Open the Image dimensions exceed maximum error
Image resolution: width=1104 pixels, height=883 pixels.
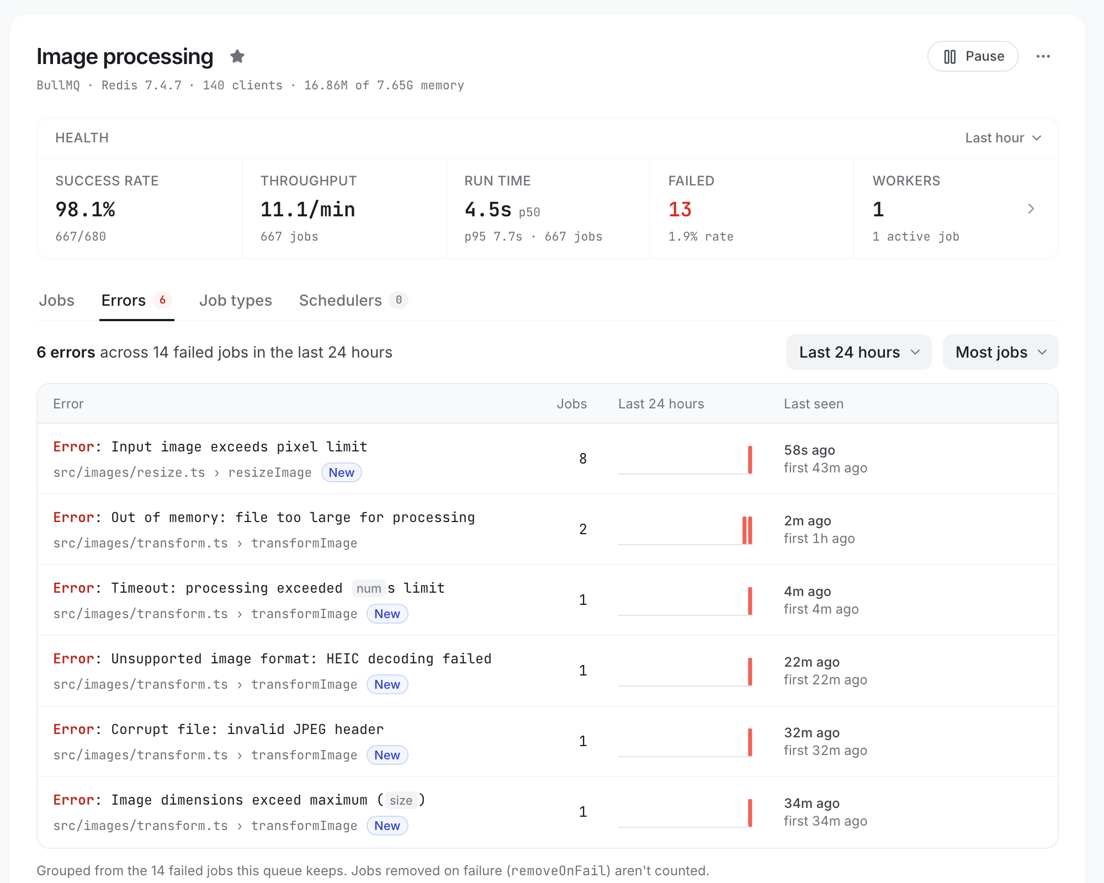tap(547, 812)
